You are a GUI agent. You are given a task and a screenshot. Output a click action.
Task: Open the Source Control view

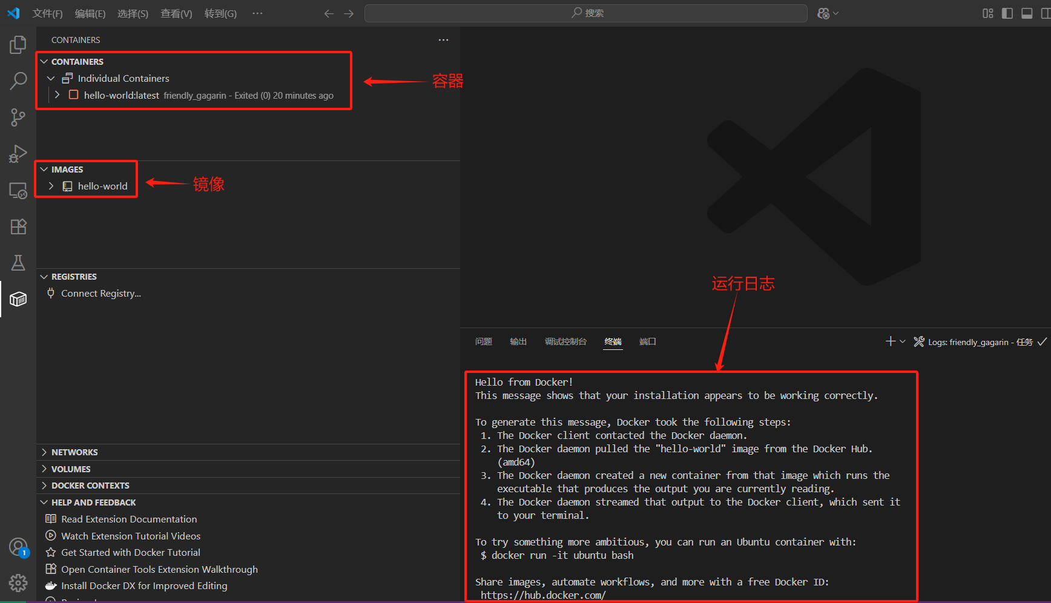coord(18,117)
